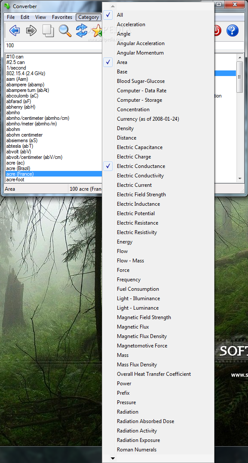The height and width of the screenshot is (463, 248).
Task: Open the Edit menu
Action: tap(25, 17)
